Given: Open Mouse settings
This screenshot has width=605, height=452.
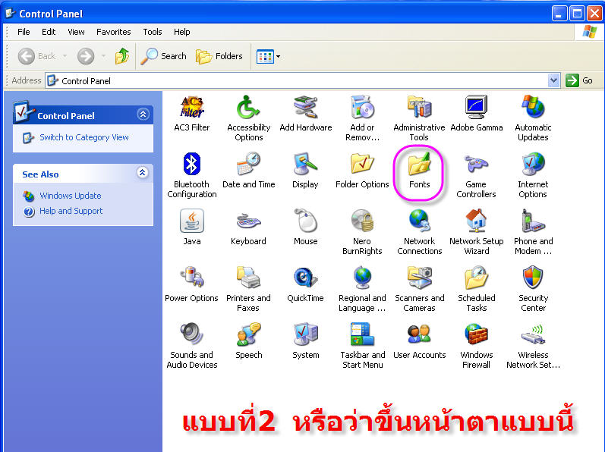Looking at the screenshot, I should [306, 228].
